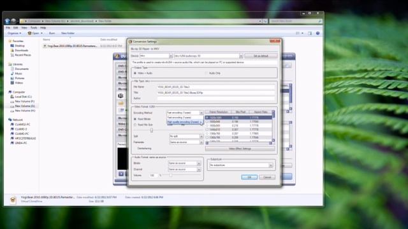Click the refresh icon beside address bar

265,21
